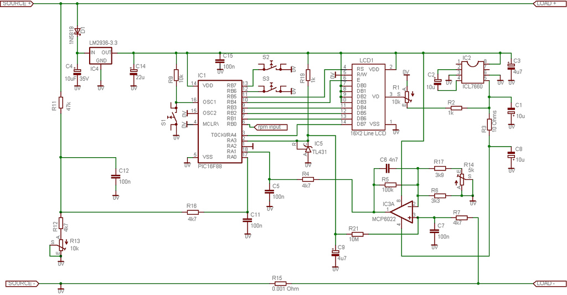The width and height of the screenshot is (567, 295).
Task: Select the TL431 reference IC5 symbol
Action: pyautogui.click(x=308, y=148)
